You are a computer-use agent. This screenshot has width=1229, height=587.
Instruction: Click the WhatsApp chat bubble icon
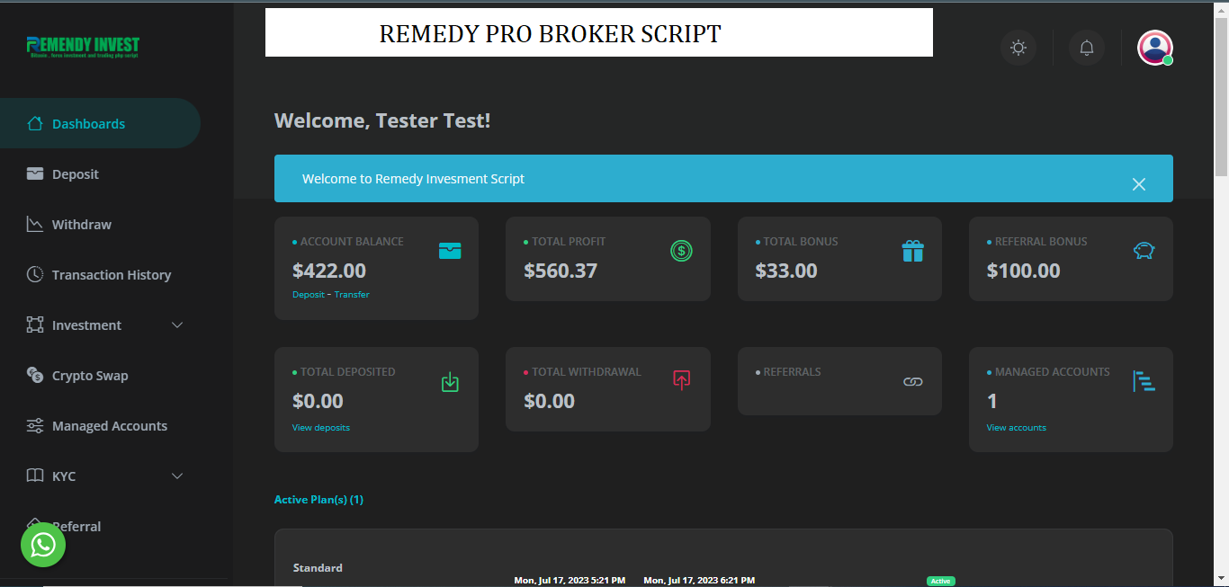43,545
